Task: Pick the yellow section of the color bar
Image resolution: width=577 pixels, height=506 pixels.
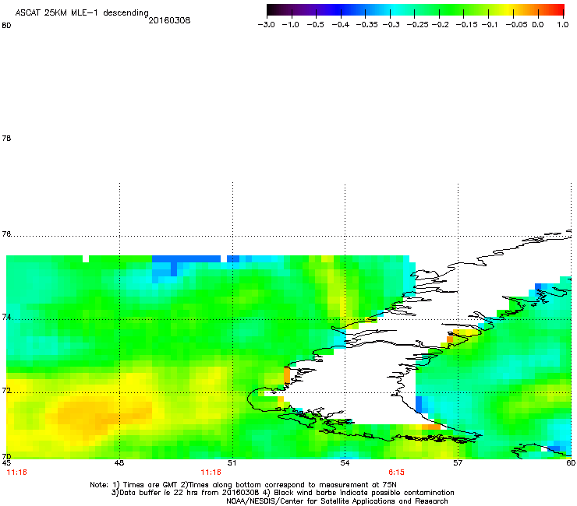Action: 509,10
